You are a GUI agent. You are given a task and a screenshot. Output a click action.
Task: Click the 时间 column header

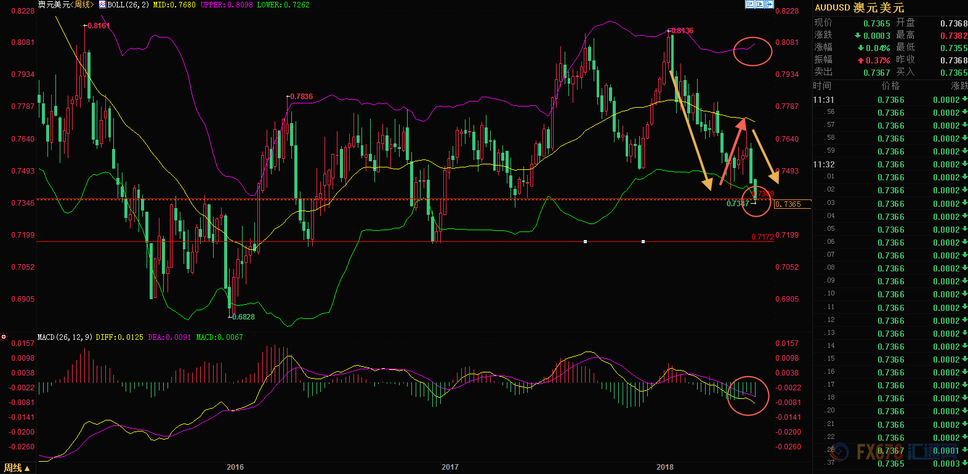click(x=822, y=86)
